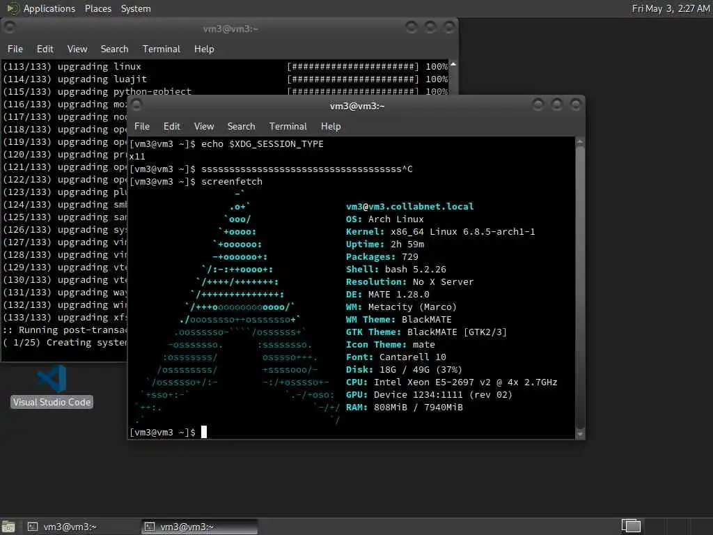The image size is (713, 535).
Task: Open Help menu in front terminal window
Action: [x=331, y=127]
